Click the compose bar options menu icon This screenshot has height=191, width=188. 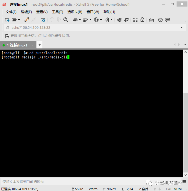(184, 182)
